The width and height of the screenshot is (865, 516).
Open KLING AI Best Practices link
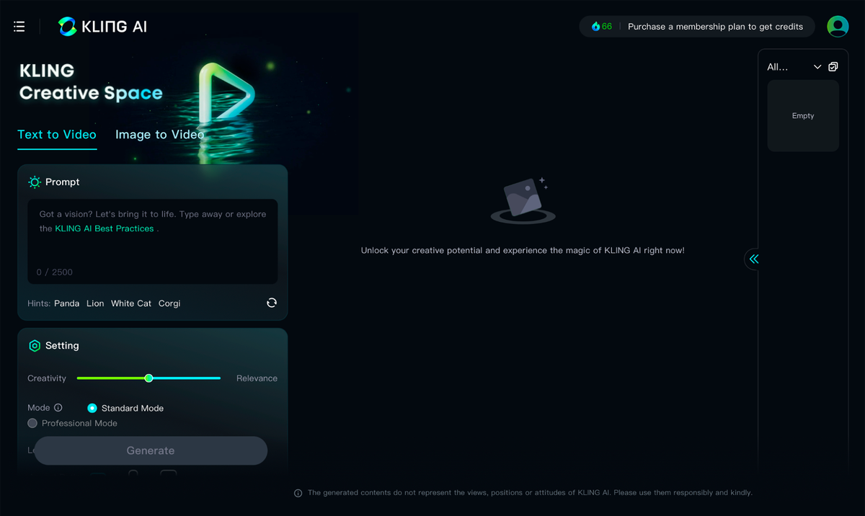pos(105,228)
